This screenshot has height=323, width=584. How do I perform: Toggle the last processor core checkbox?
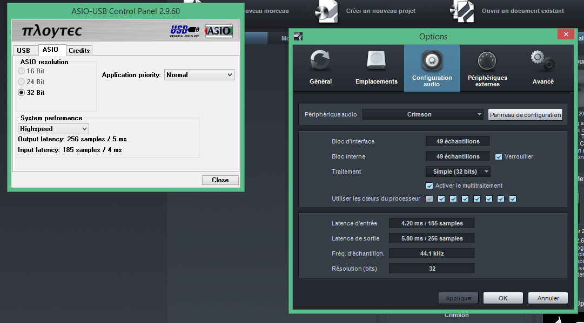pos(513,199)
